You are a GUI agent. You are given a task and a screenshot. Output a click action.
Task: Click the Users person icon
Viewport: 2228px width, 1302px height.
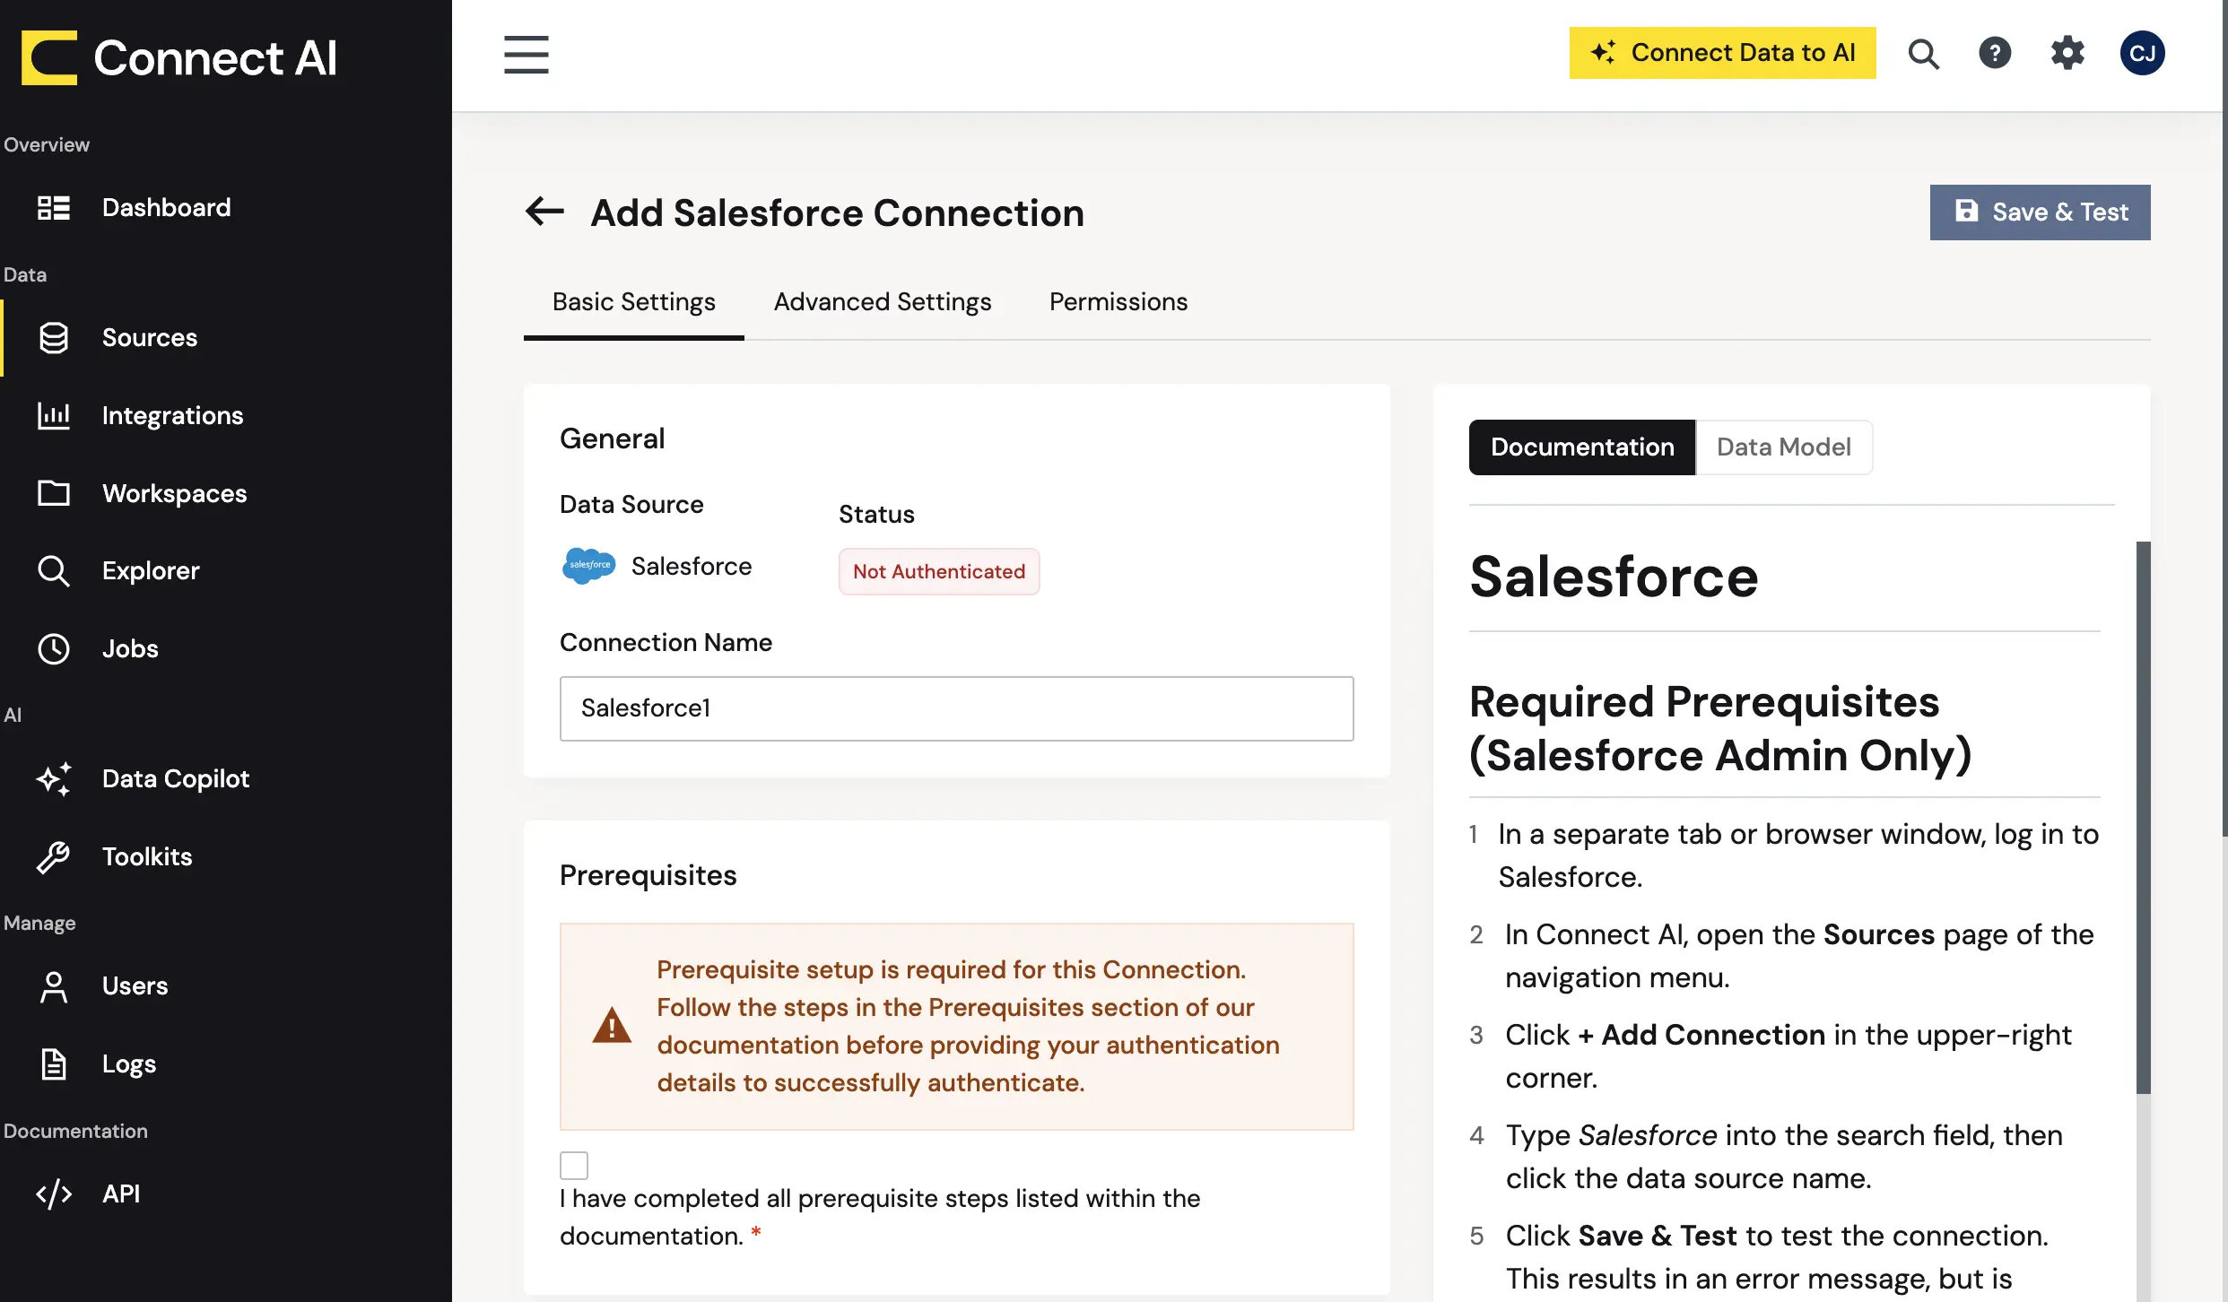click(x=54, y=986)
